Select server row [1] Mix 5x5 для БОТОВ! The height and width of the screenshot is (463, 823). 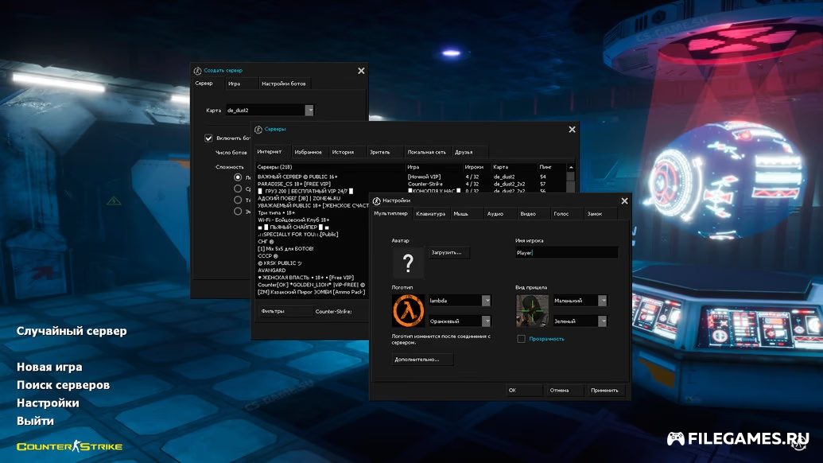coord(313,249)
